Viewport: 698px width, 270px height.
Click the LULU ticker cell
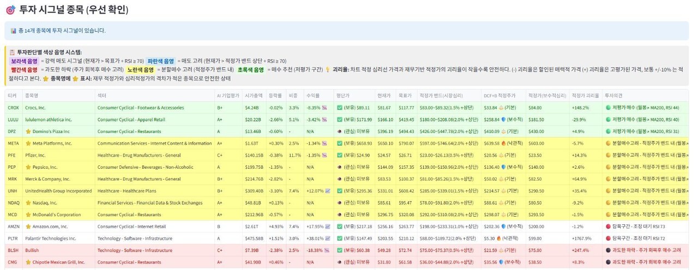[x=13, y=120]
